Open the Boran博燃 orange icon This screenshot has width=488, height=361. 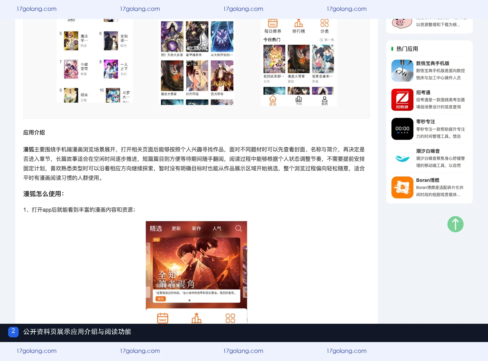click(x=402, y=187)
